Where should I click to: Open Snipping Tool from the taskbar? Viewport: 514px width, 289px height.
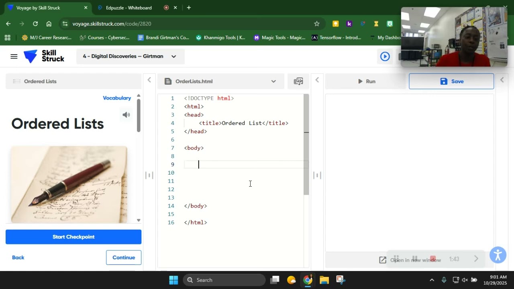click(x=341, y=280)
